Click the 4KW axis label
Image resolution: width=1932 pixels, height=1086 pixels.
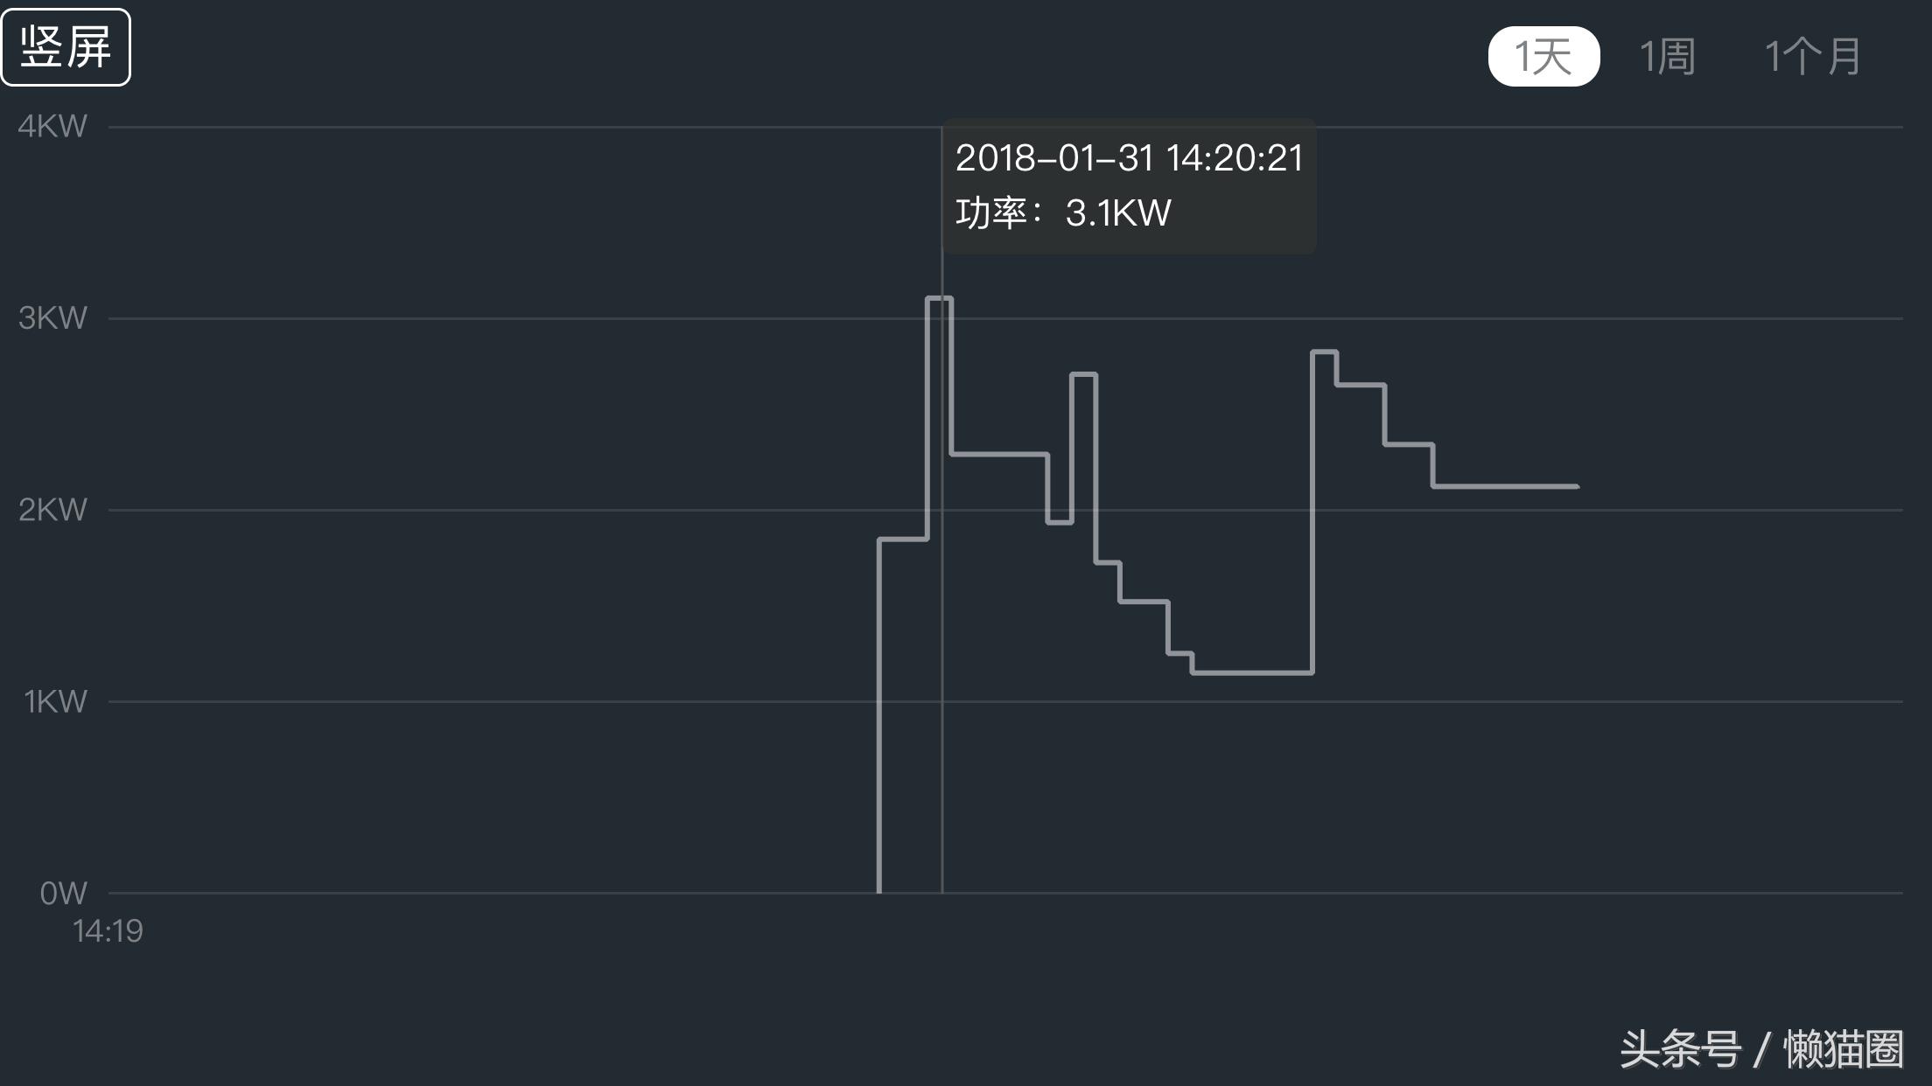click(52, 126)
